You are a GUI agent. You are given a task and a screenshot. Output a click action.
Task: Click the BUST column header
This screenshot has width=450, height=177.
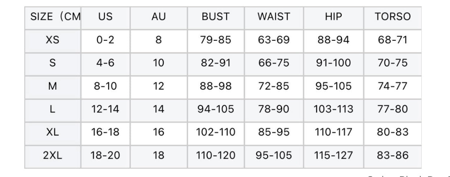216,17
